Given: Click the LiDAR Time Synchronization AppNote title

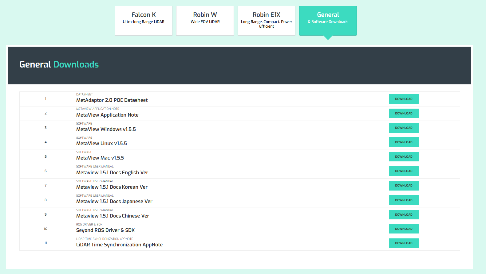Looking at the screenshot, I should (x=119, y=245).
